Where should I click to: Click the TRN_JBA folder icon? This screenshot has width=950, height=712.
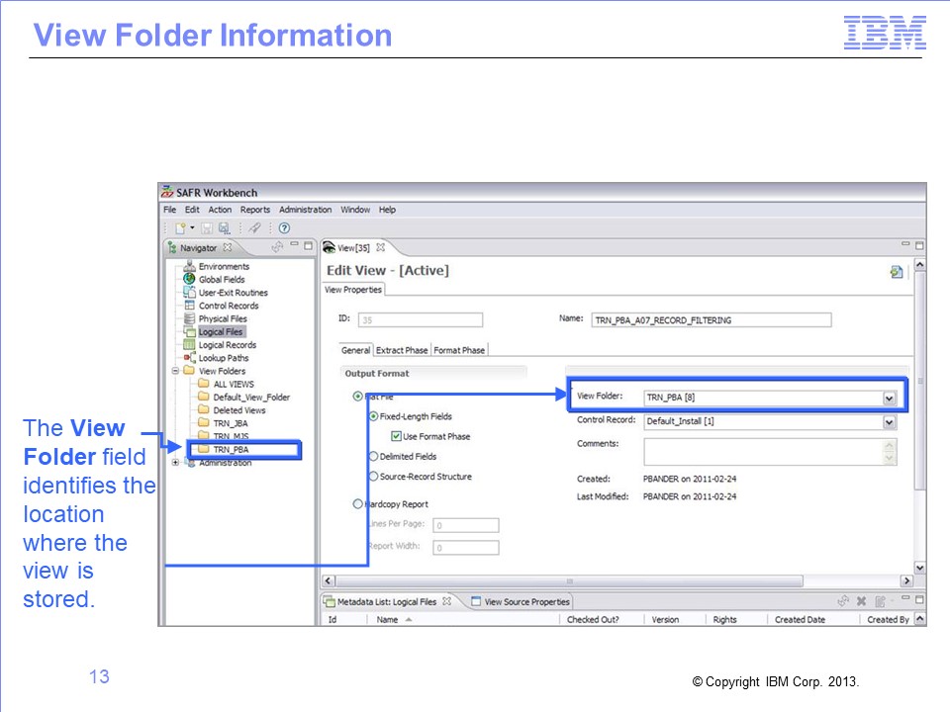(x=204, y=422)
